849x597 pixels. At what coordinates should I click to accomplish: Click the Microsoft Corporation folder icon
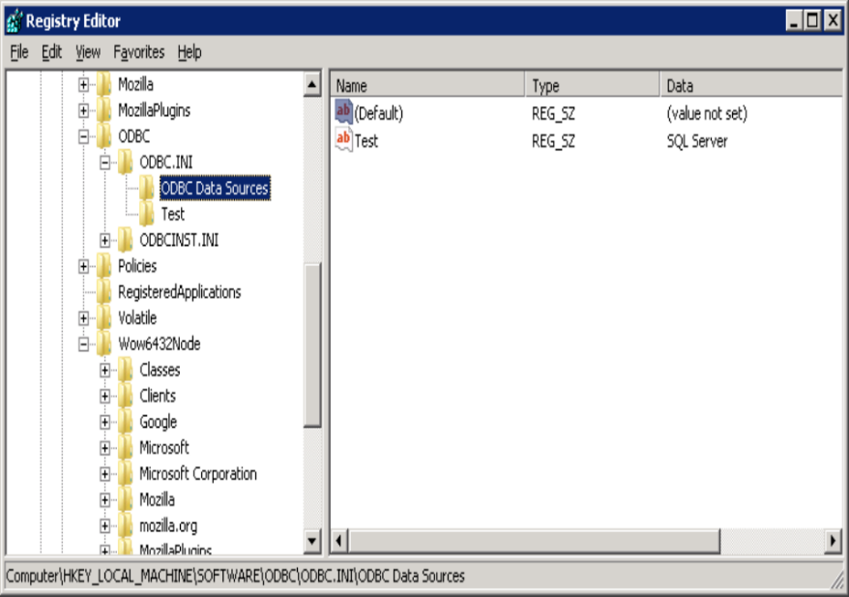(125, 474)
